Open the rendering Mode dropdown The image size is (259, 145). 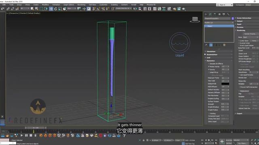click(x=251, y=37)
